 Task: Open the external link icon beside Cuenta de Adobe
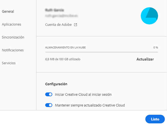(x=75, y=25)
